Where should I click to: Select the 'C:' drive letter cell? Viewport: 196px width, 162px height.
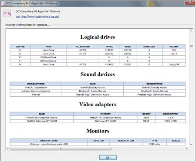click(20, 50)
